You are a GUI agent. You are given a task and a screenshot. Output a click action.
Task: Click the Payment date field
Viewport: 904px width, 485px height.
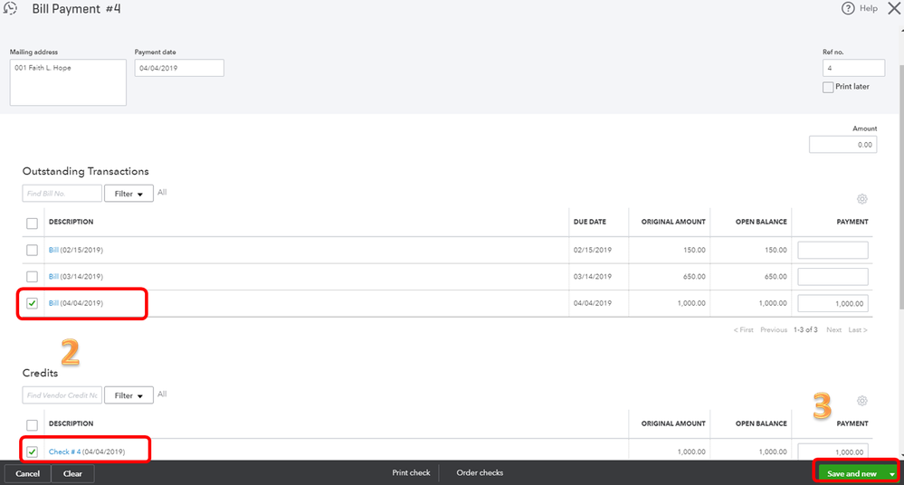click(x=179, y=68)
